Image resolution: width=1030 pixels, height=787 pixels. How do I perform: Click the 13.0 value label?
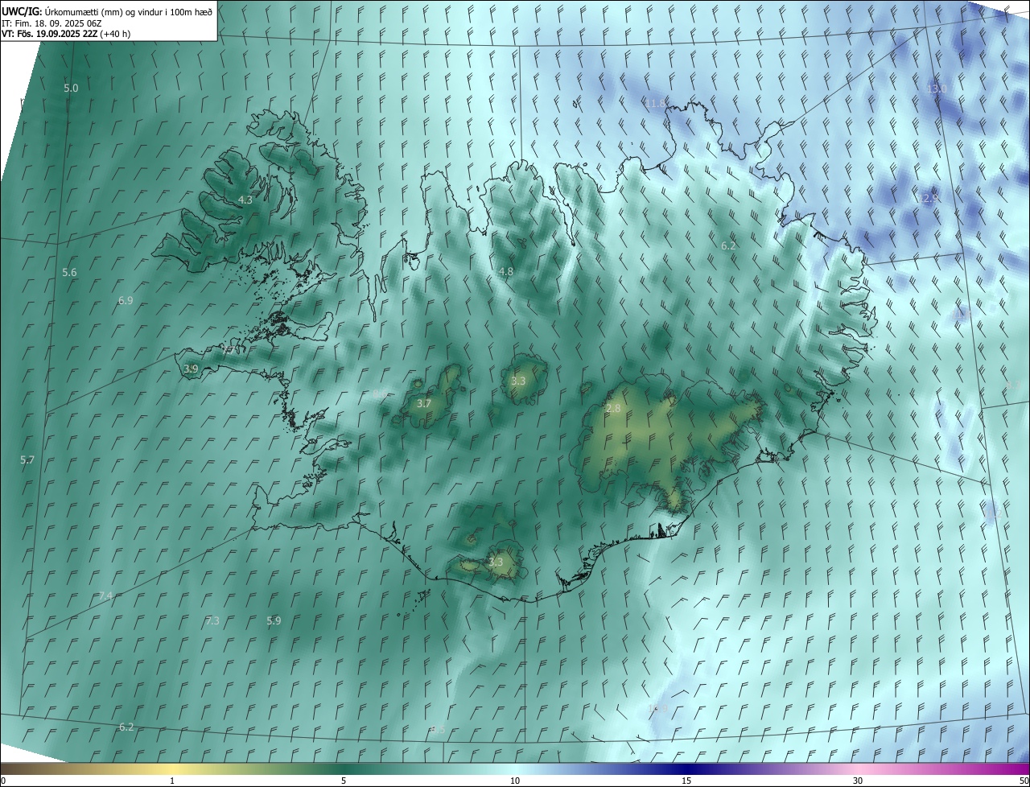(x=937, y=89)
